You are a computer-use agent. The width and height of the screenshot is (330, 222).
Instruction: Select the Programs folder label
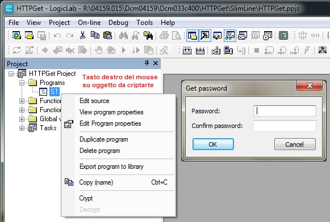point(52,83)
